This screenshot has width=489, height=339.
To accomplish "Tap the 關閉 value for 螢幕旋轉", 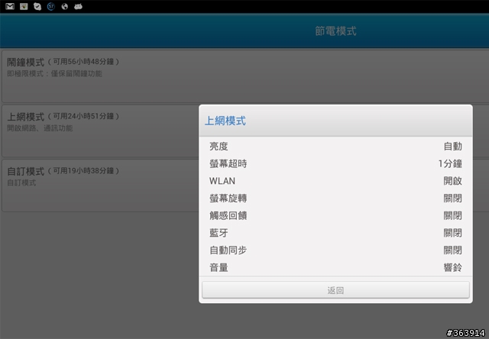I will [453, 199].
